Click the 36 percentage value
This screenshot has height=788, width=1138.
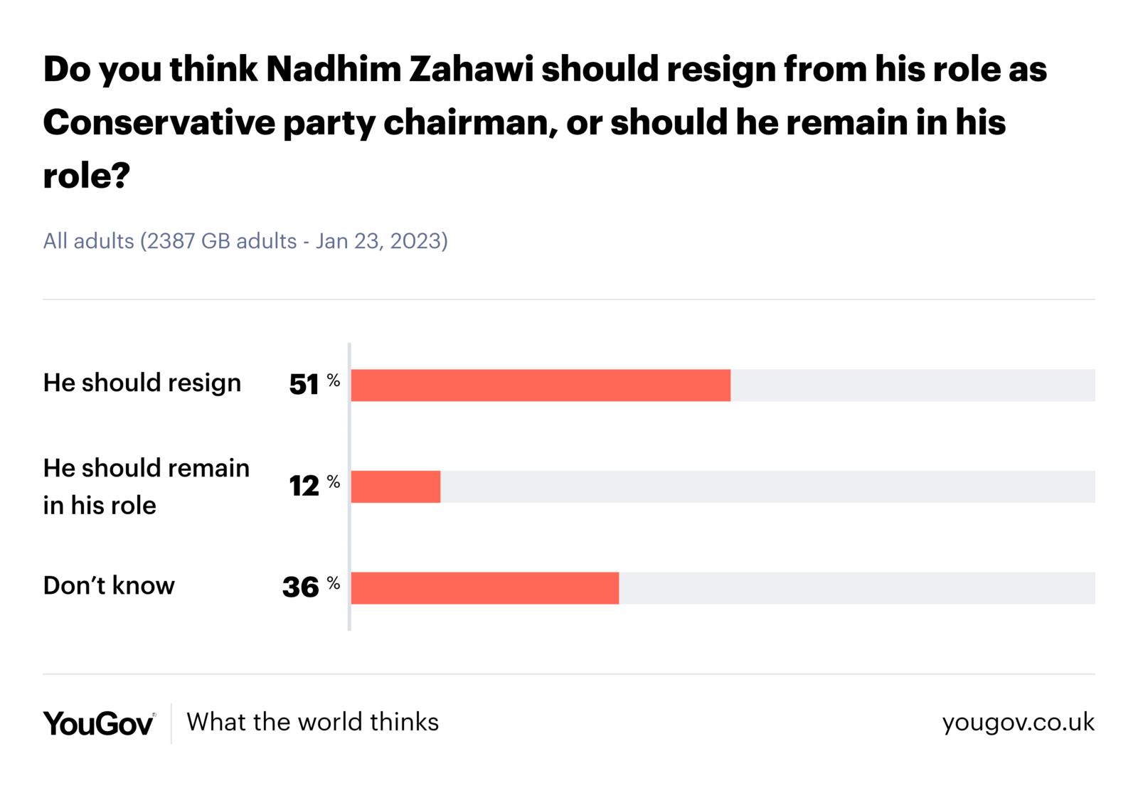click(x=300, y=587)
